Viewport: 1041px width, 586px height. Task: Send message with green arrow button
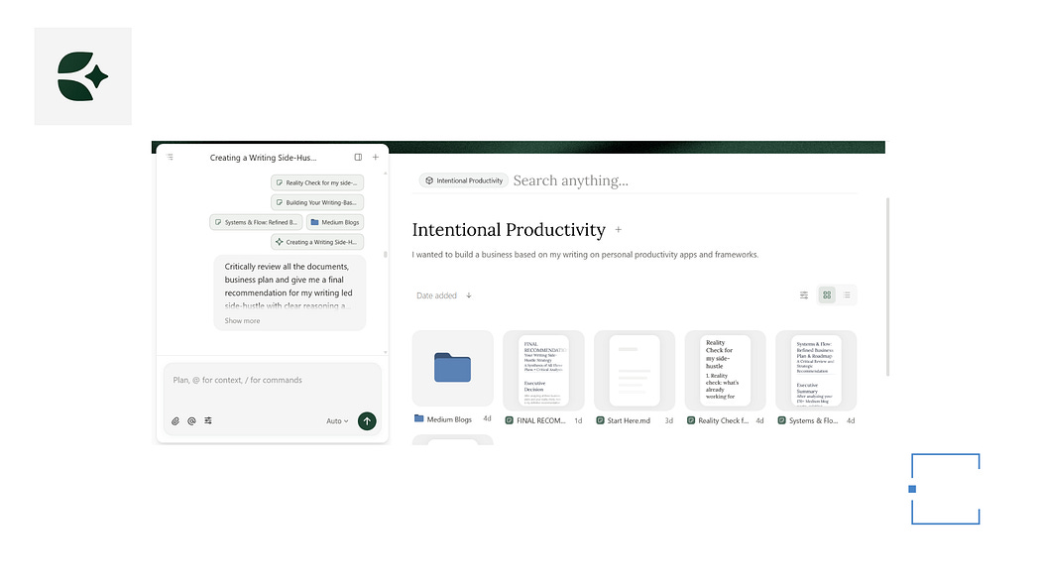[x=367, y=421]
